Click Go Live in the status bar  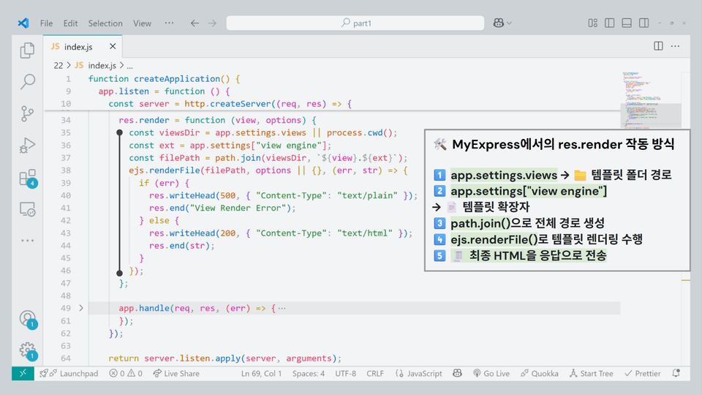pos(491,374)
